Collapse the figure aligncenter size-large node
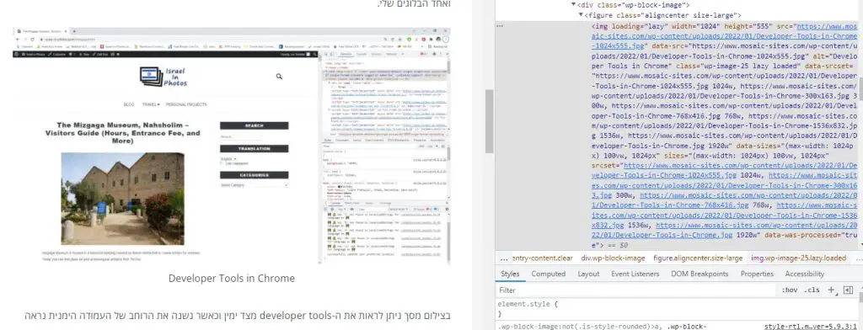This screenshot has width=863, height=330. click(580, 15)
